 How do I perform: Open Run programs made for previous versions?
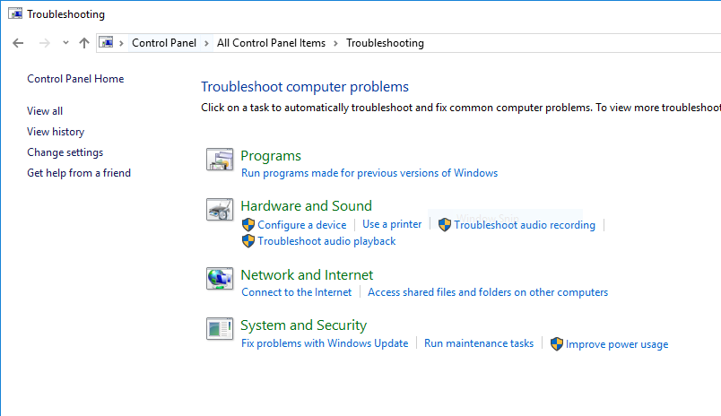tap(369, 173)
